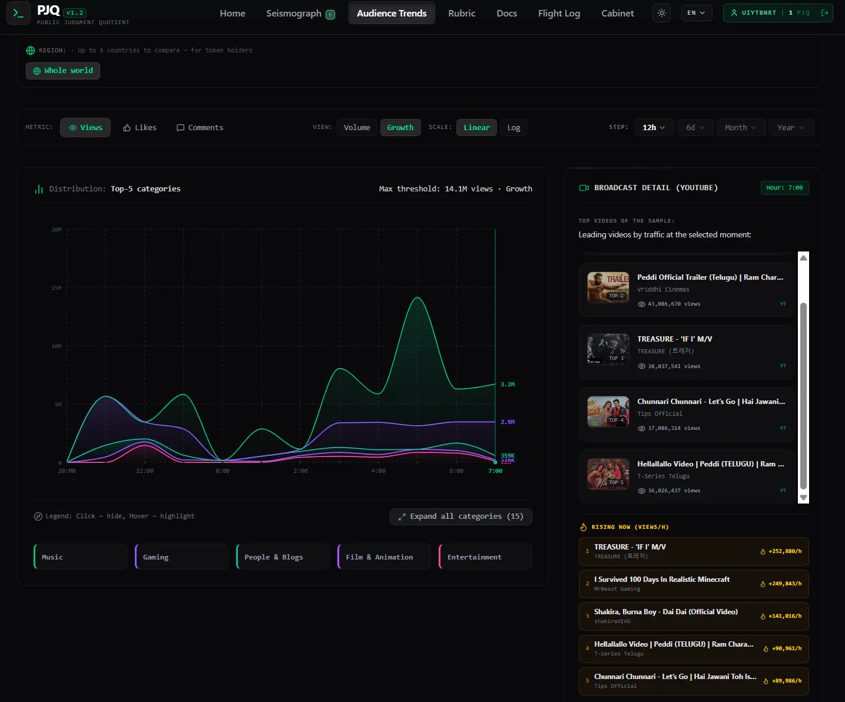Open the EN language dropdown
Viewport: 845px width, 702px height.
[x=696, y=13]
